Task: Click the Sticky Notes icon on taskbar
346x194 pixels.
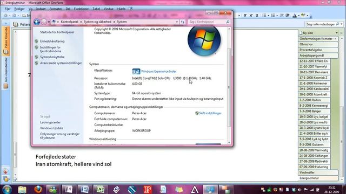Action: 179,189
